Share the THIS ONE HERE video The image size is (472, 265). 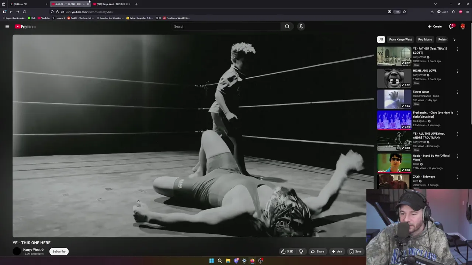[x=317, y=251]
